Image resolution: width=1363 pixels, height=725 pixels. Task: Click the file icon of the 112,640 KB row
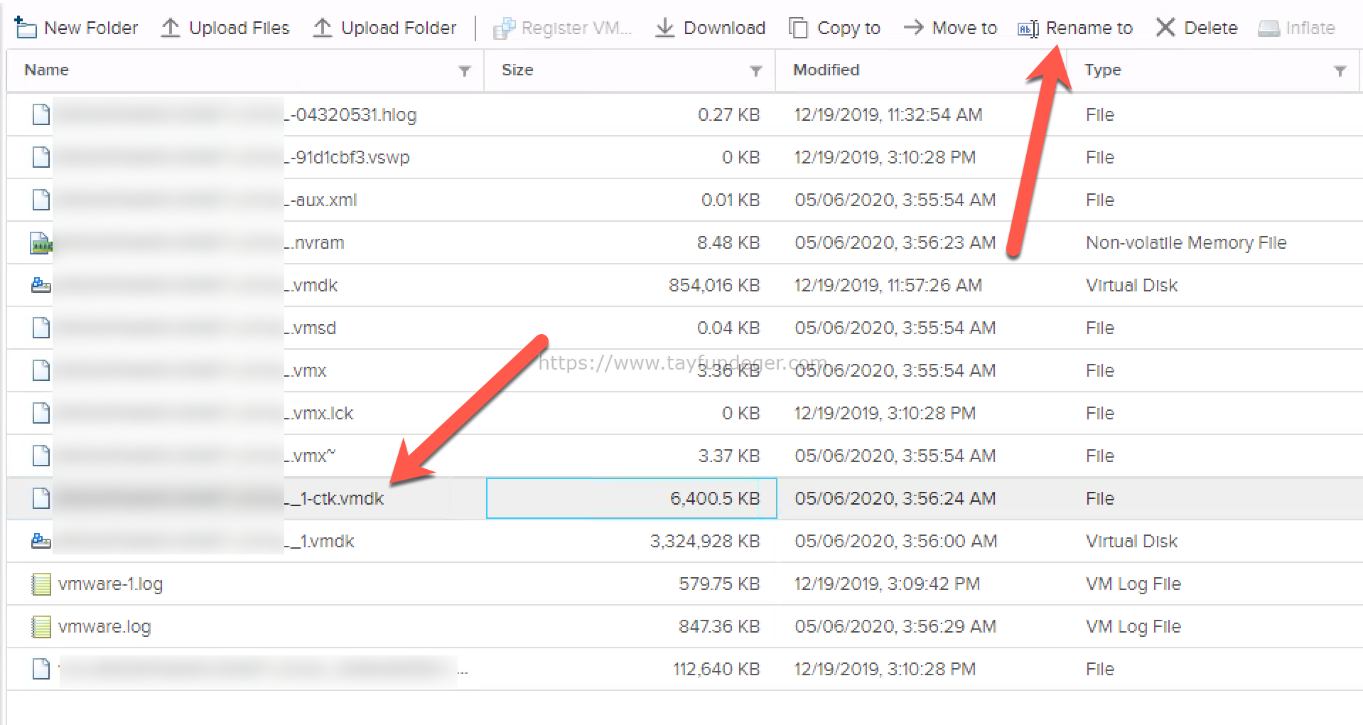coord(41,669)
